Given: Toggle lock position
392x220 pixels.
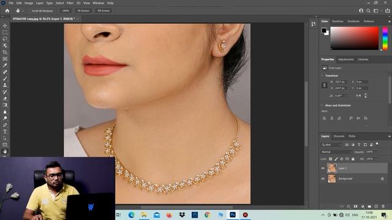Looking at the screenshot, I should [x=342, y=159].
